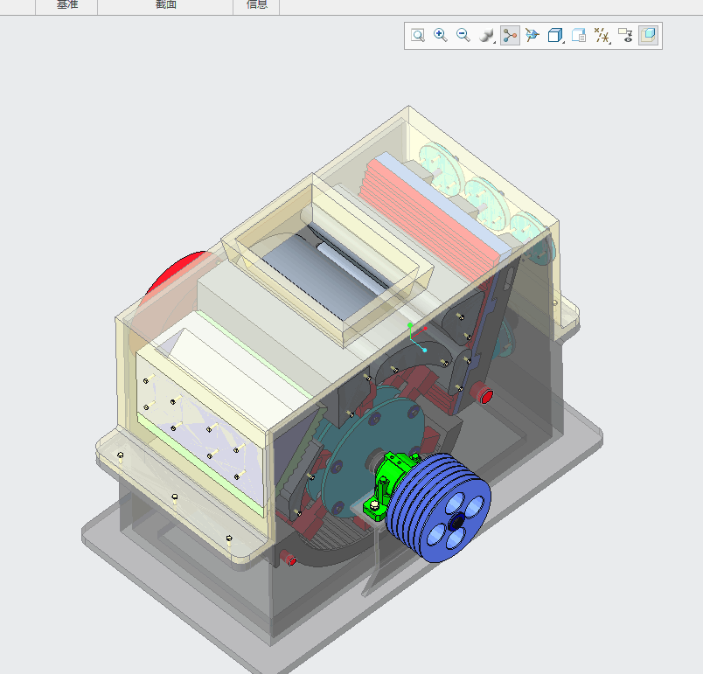This screenshot has height=674, width=703.
Task: Select the blue grooved belt pulley
Action: [x=439, y=507]
